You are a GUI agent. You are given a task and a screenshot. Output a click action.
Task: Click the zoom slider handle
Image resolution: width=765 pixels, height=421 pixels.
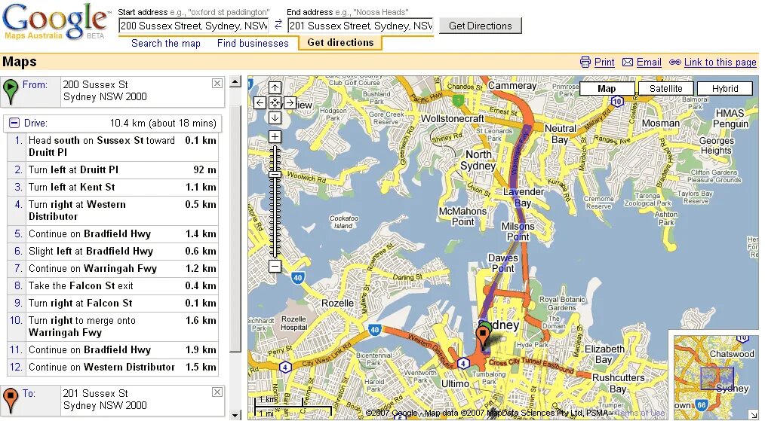(275, 174)
